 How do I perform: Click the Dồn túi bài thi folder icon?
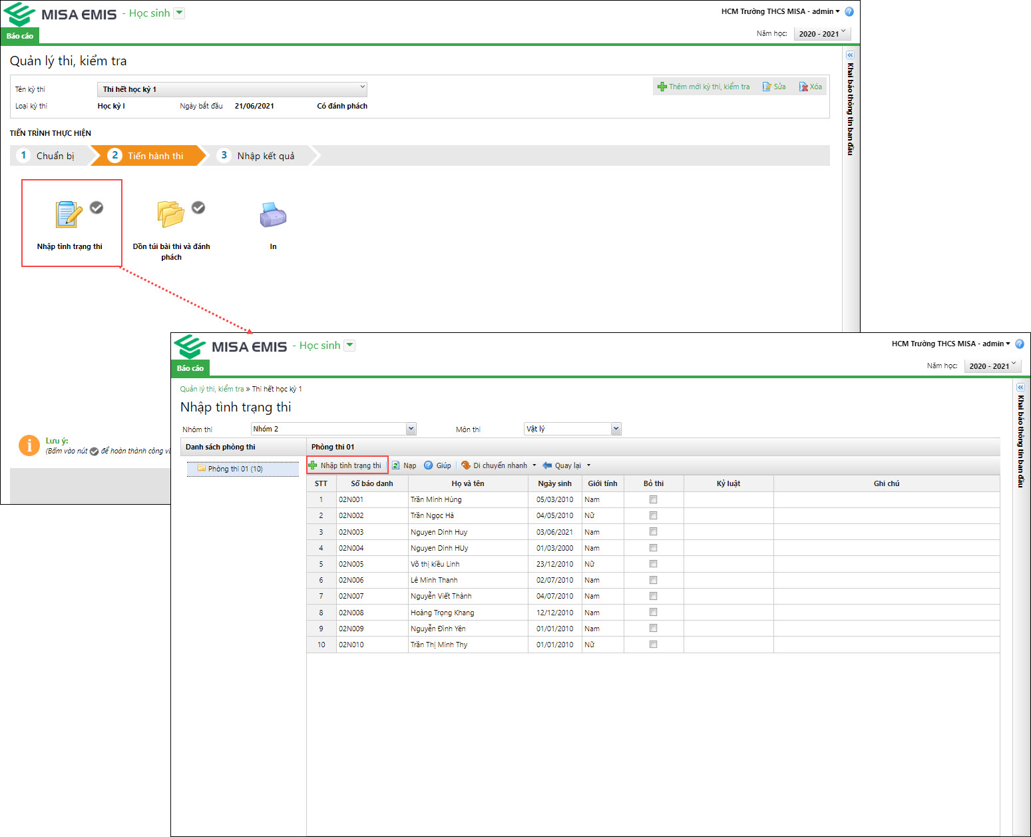[x=170, y=214]
